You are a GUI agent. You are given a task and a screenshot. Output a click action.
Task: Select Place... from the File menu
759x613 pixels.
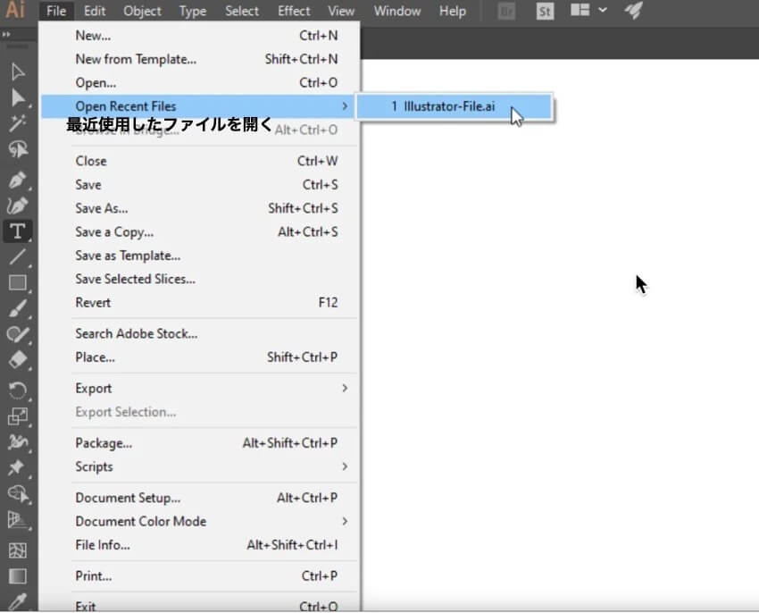(95, 357)
